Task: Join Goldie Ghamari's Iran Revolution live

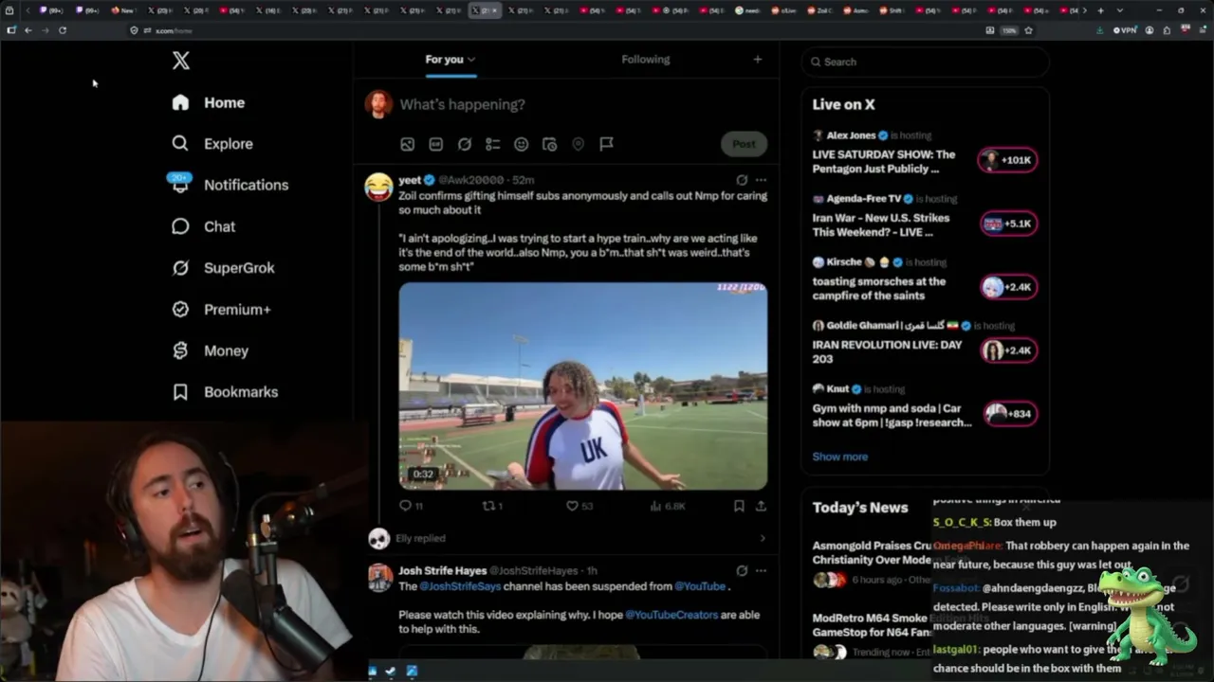Action: click(1008, 350)
